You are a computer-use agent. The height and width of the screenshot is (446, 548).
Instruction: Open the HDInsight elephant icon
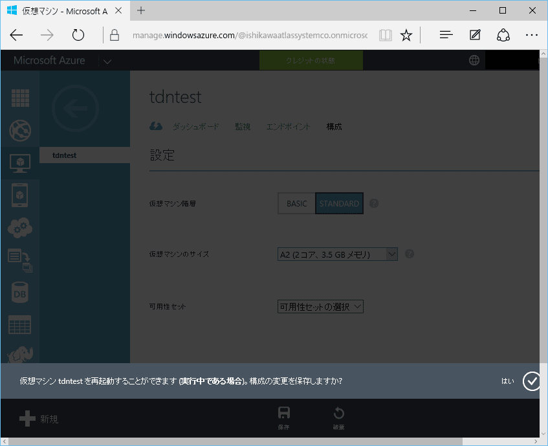click(x=20, y=355)
